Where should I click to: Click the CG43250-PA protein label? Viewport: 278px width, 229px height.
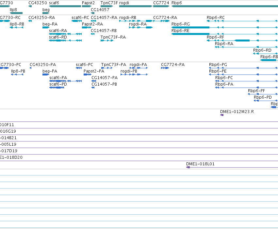point(43,65)
